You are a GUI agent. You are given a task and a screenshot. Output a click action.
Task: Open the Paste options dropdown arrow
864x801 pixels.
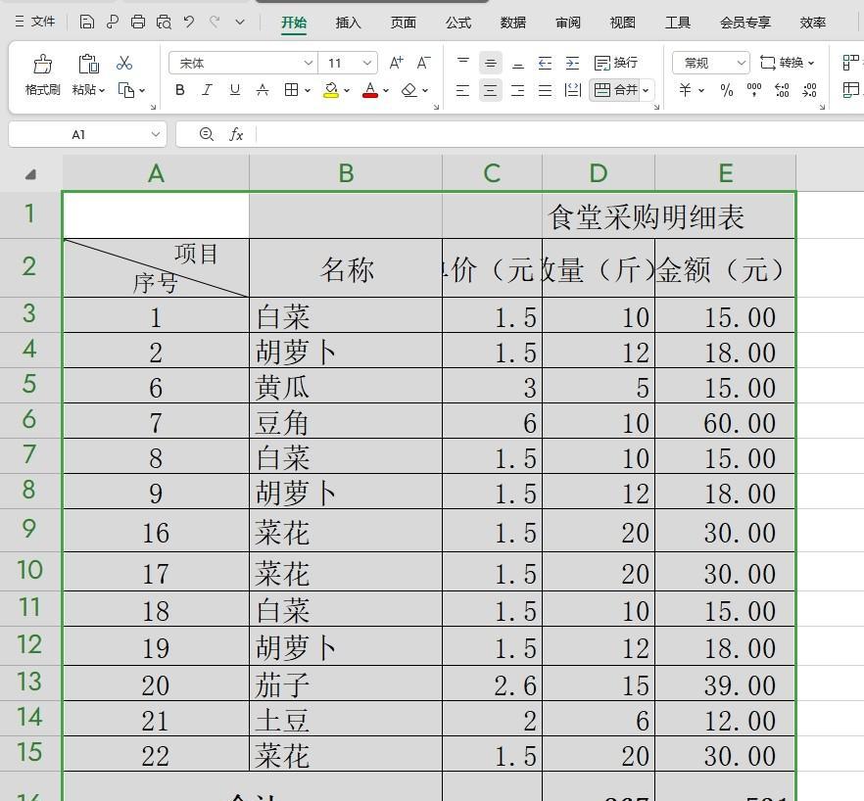[102, 90]
